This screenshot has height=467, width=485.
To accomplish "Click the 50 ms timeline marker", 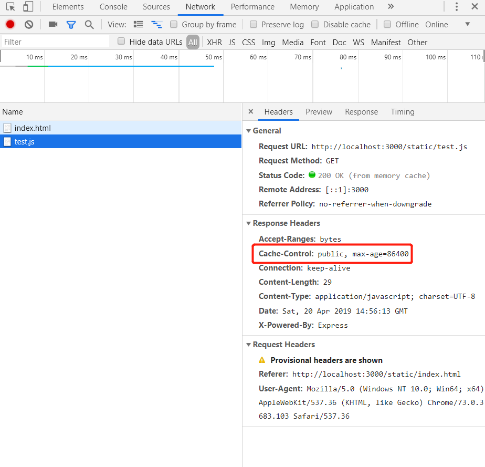I will pos(214,57).
